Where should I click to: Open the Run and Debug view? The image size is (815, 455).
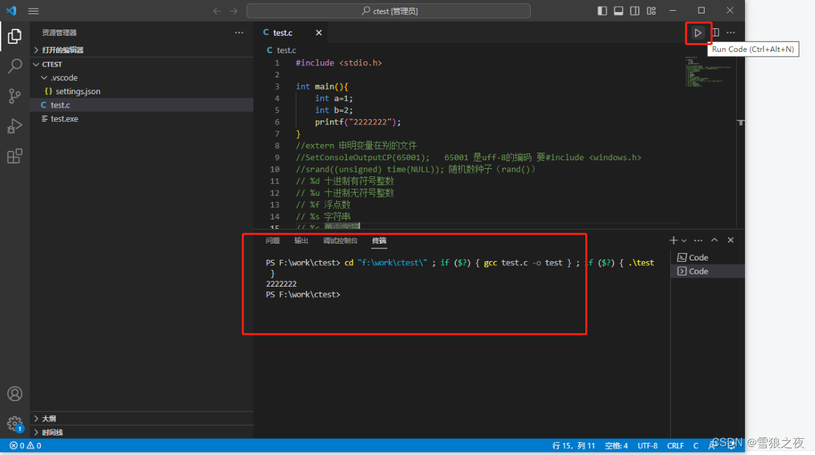(x=15, y=126)
